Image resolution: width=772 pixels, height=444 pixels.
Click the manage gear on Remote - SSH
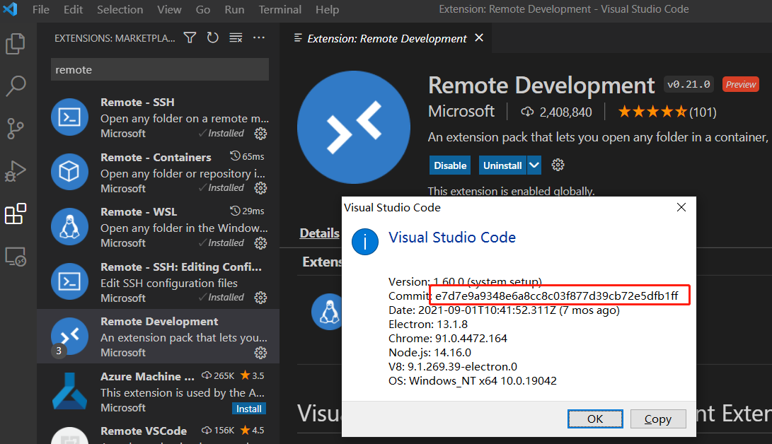pyautogui.click(x=260, y=133)
